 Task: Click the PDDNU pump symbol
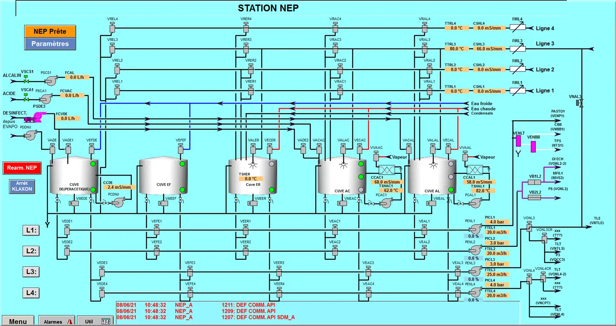pyautogui.click(x=30, y=135)
